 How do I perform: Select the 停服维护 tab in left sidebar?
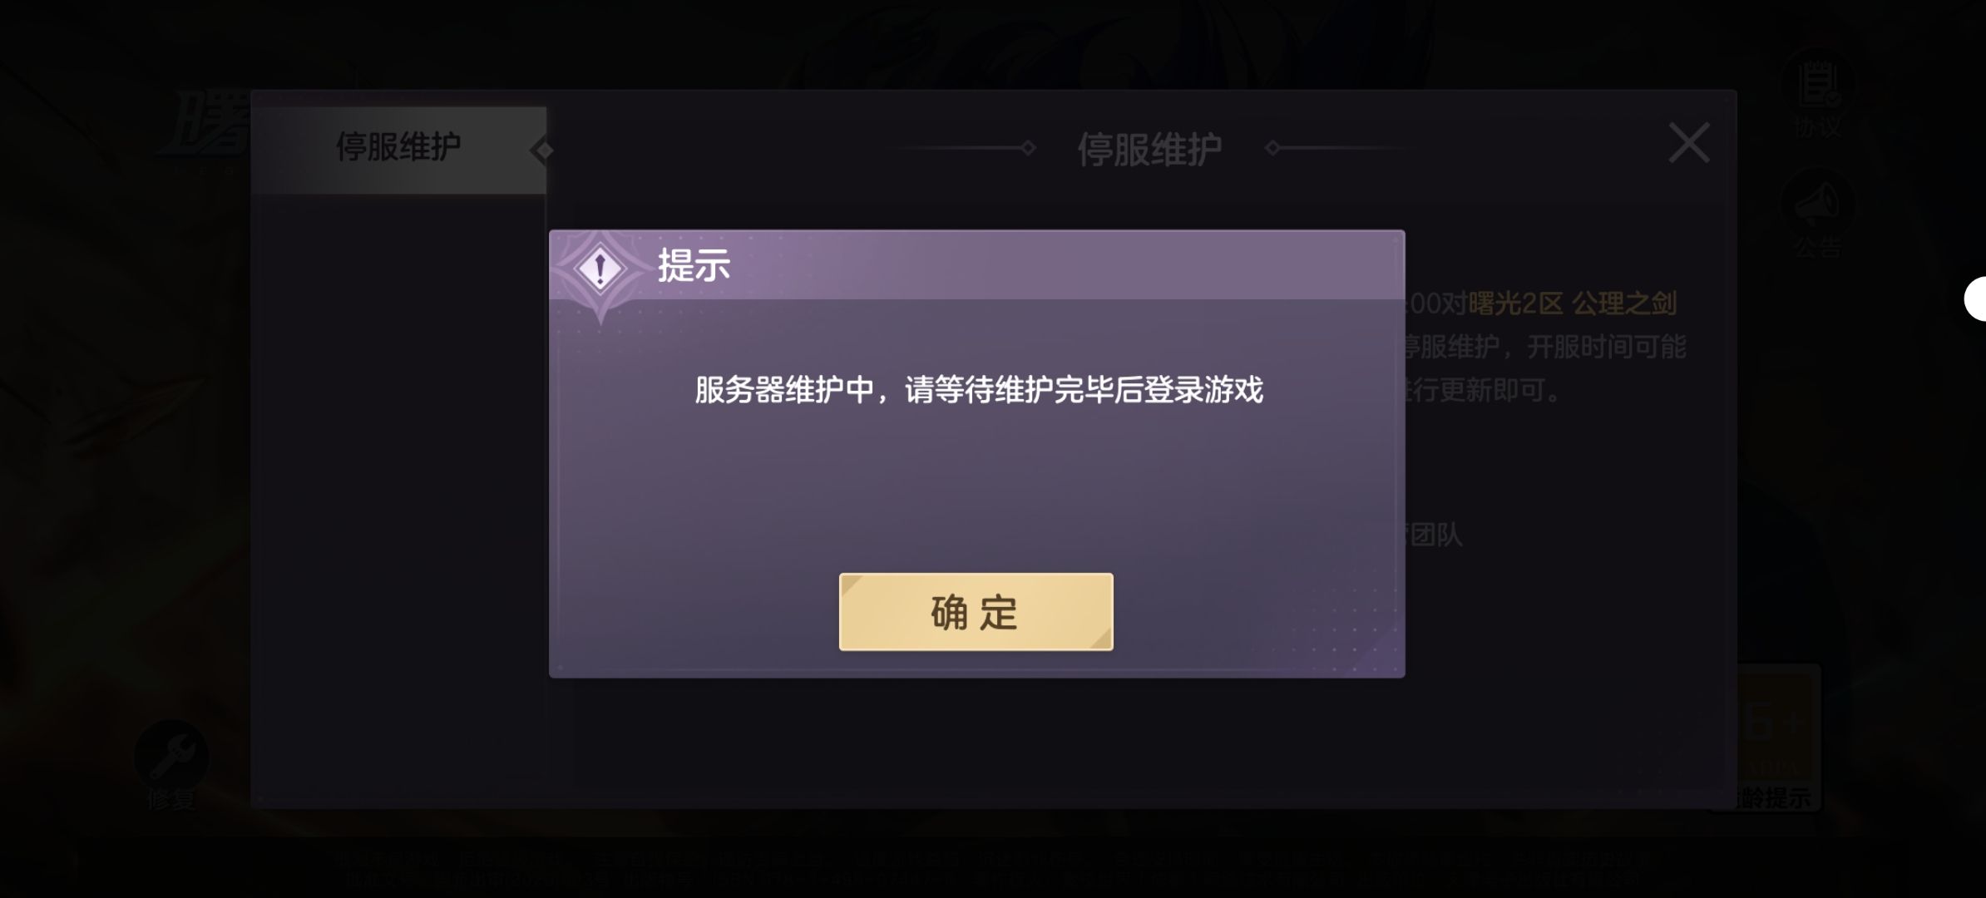pos(398,150)
